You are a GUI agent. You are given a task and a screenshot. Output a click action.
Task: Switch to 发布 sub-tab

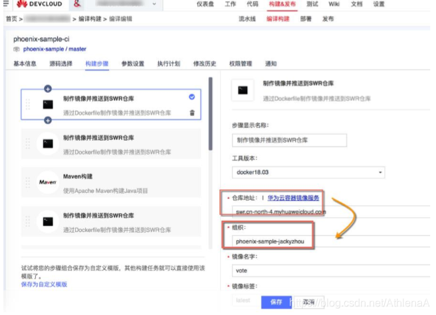pyautogui.click(x=328, y=19)
